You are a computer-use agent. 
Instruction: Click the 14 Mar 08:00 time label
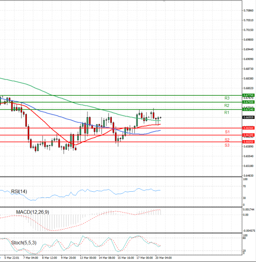107,258
